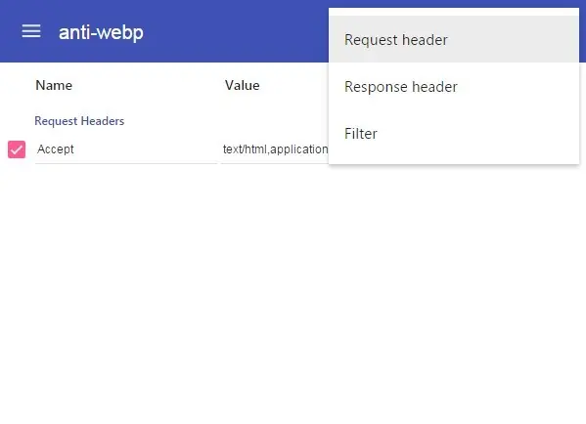Image resolution: width=586 pixels, height=424 pixels.
Task: Click the white checkmark in the pink box
Action: 17,149
